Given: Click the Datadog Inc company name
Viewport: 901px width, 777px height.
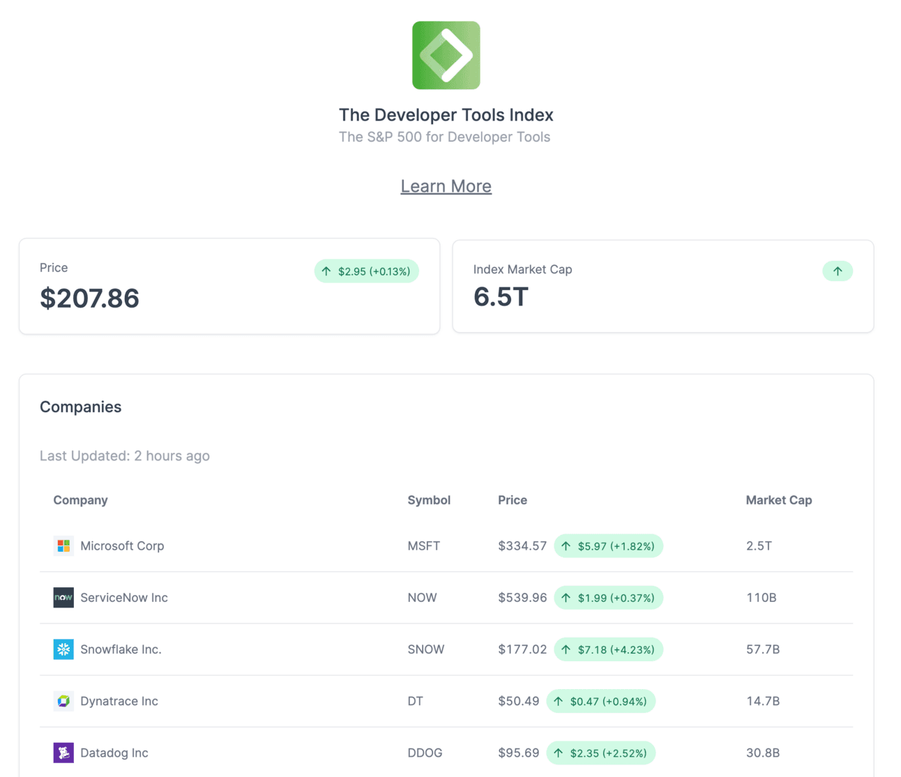Looking at the screenshot, I should [x=114, y=753].
